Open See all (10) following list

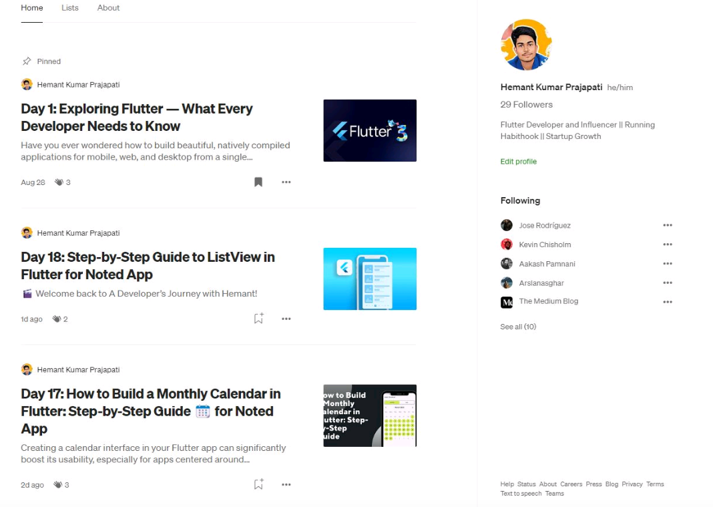pyautogui.click(x=518, y=327)
